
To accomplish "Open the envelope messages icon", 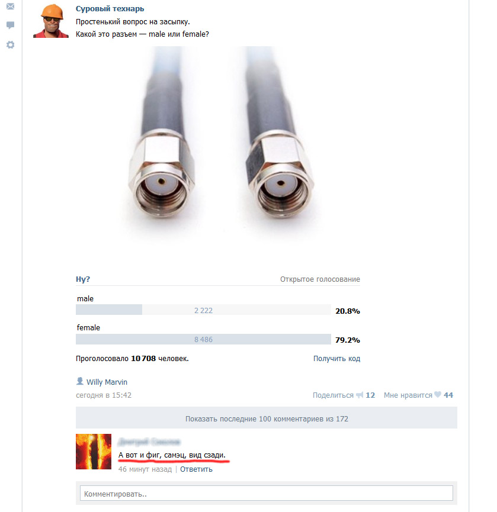I will (x=11, y=6).
